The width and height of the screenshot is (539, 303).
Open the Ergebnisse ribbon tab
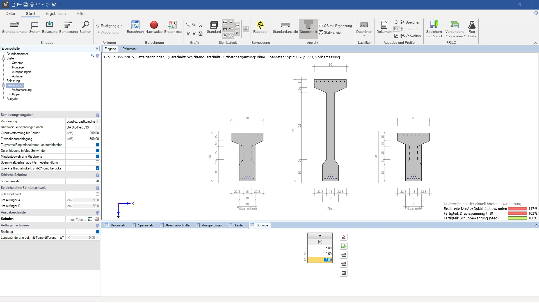coord(56,13)
